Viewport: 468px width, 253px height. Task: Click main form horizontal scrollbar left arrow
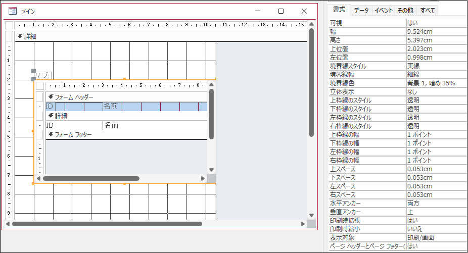(8, 224)
